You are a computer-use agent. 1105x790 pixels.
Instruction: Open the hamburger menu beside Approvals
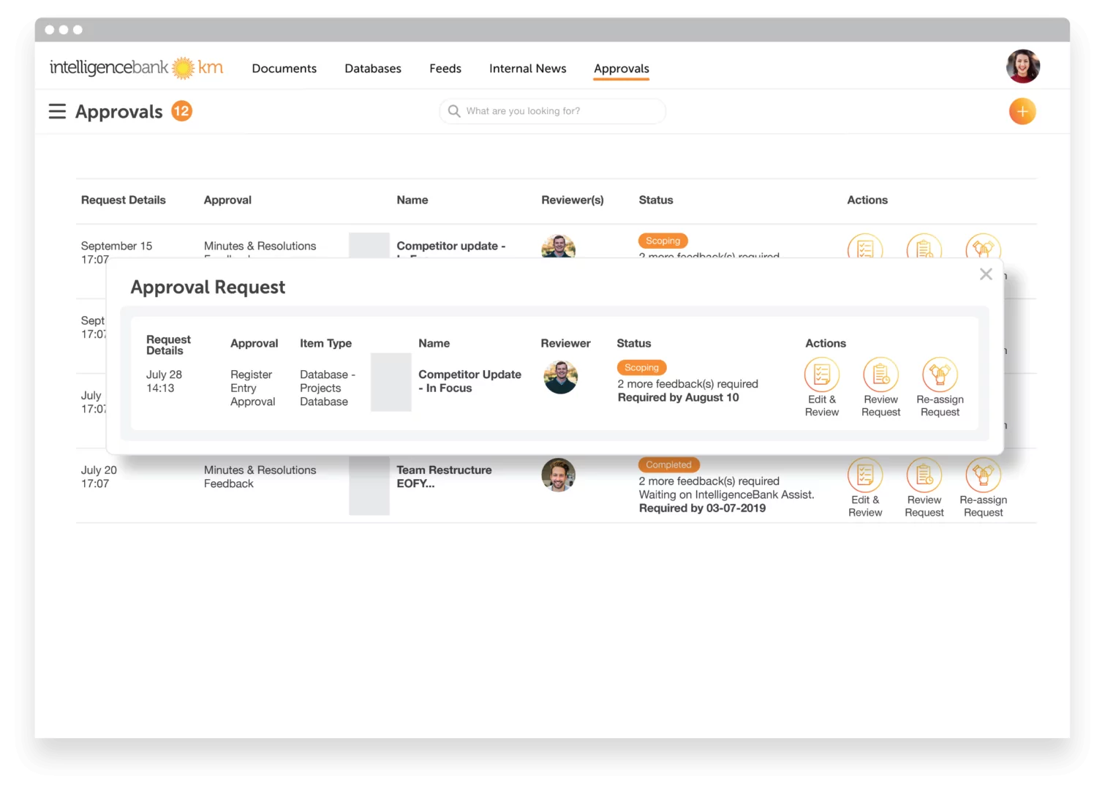[57, 111]
